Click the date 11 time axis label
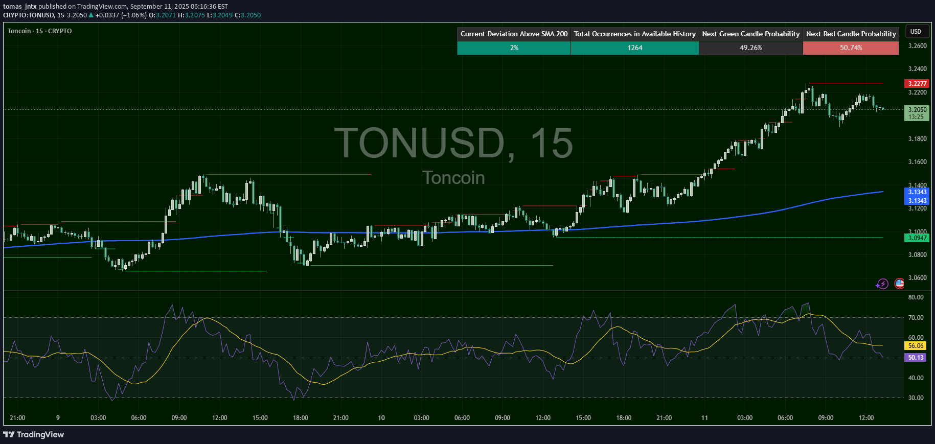The image size is (935, 444). 704,418
